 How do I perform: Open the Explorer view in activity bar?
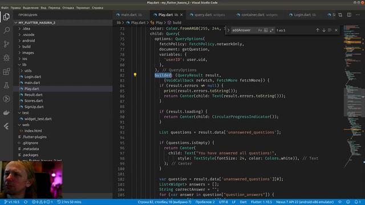(x=6, y=17)
